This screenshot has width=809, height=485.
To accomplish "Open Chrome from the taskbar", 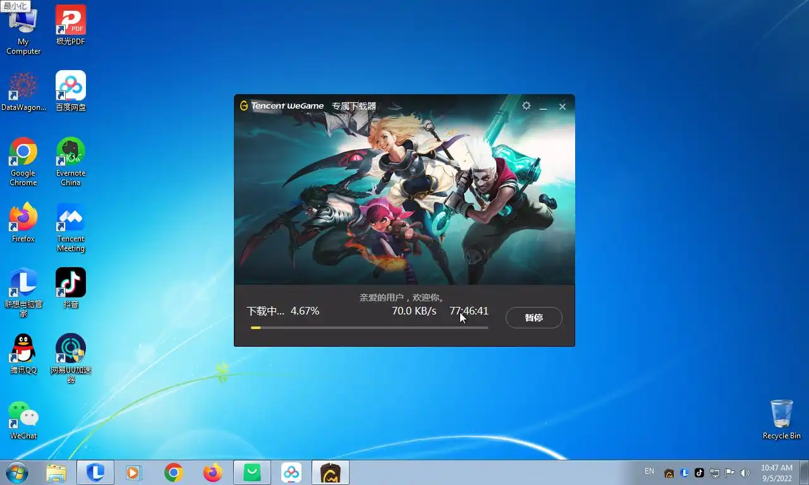I will click(174, 472).
